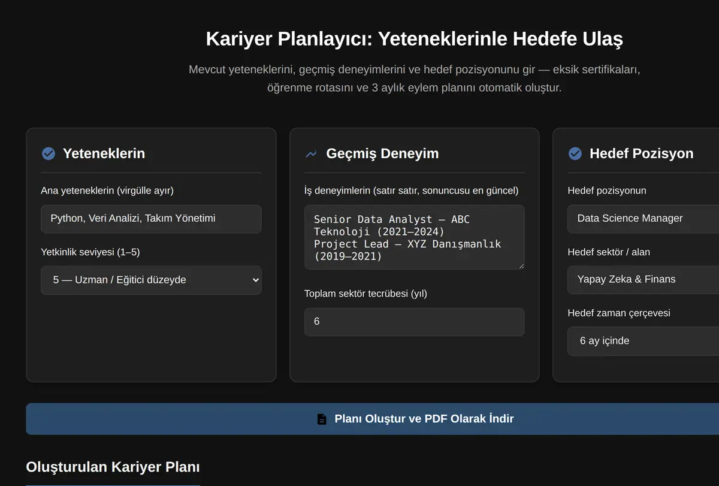The height and width of the screenshot is (486, 719).
Task: Click the Yeteneklerin card heading
Action: click(104, 153)
